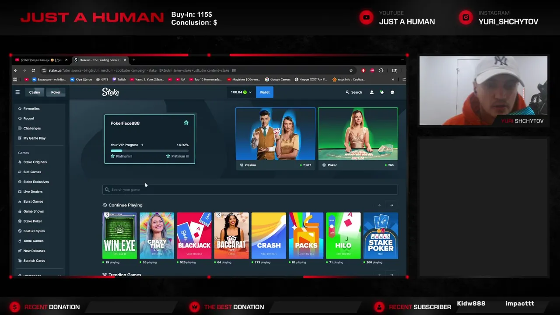Open the Stake Poker game tile
This screenshot has height=315, width=560.
[x=381, y=236]
